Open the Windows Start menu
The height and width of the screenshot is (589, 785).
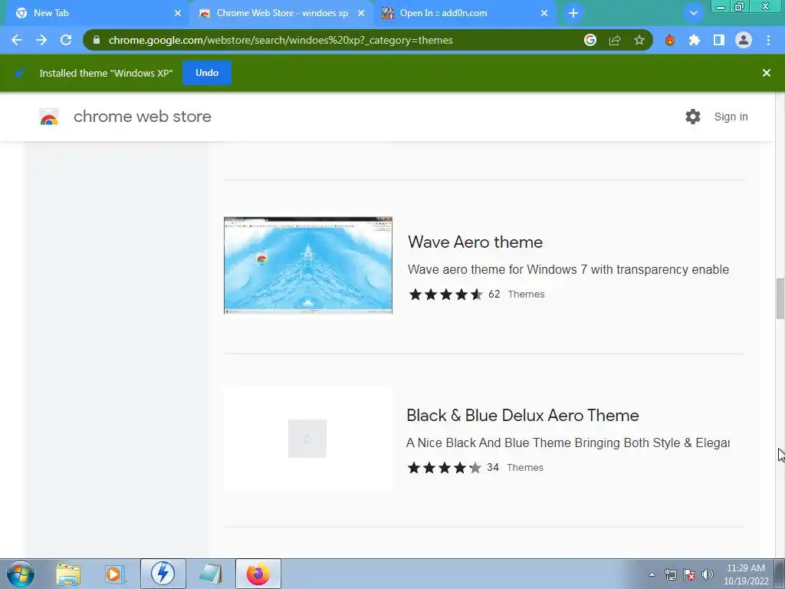click(x=21, y=574)
